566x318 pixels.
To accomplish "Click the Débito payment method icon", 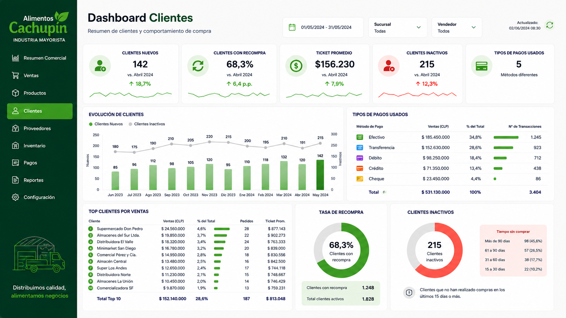I will click(x=360, y=158).
